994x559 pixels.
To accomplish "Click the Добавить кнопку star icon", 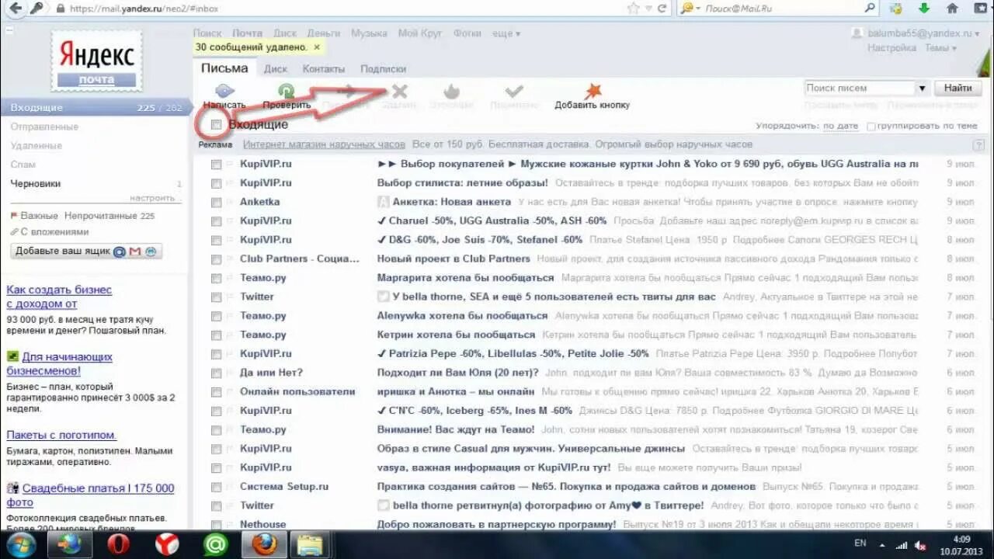I will tap(593, 90).
